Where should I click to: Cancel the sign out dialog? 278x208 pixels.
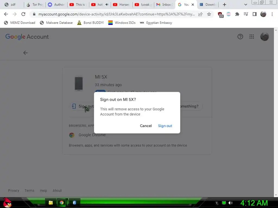pyautogui.click(x=146, y=126)
